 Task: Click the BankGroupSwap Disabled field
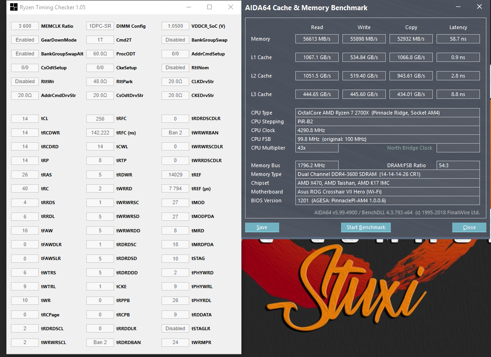(175, 40)
